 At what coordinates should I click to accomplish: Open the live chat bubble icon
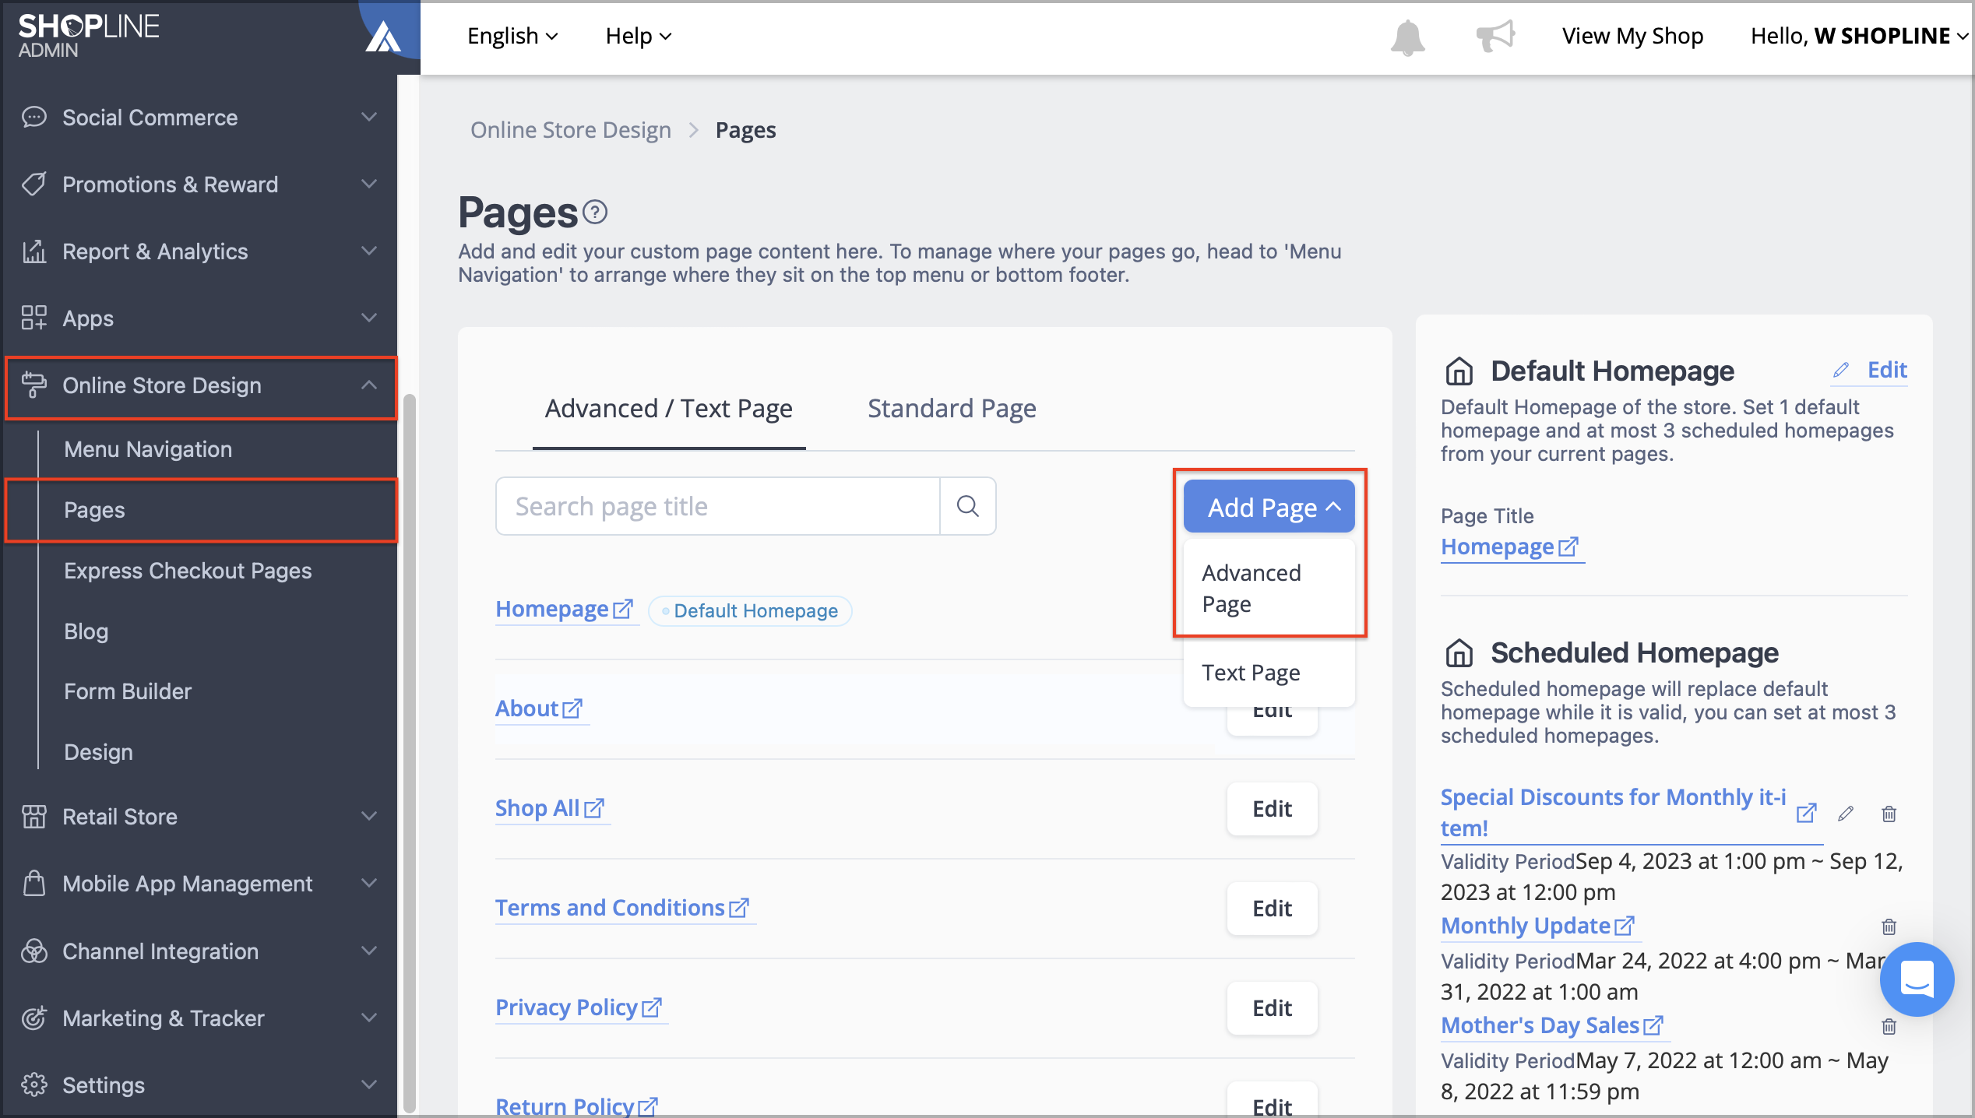[x=1917, y=979]
